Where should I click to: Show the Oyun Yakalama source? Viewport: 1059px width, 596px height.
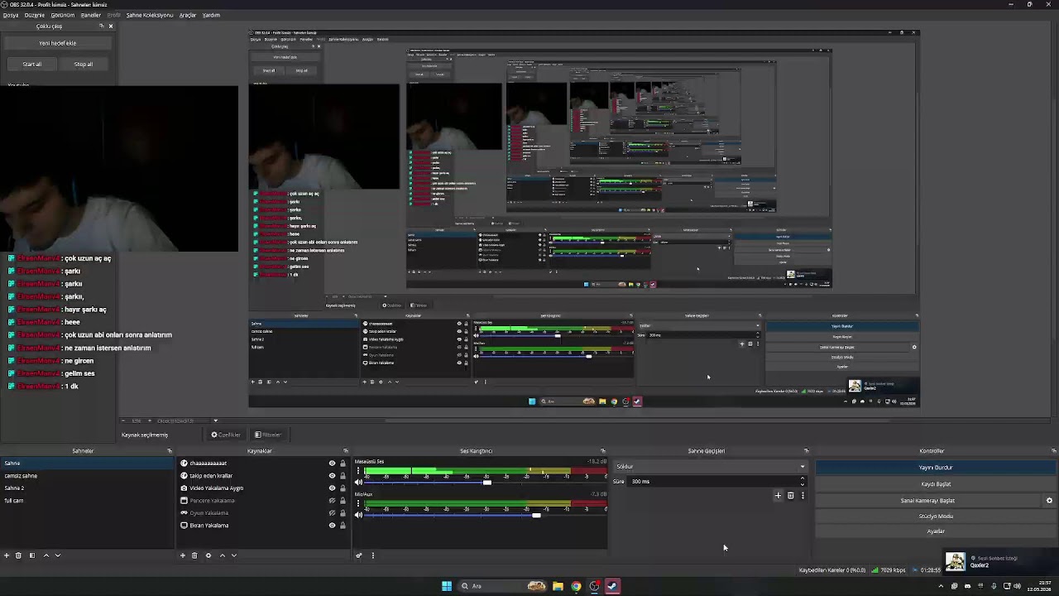332,513
